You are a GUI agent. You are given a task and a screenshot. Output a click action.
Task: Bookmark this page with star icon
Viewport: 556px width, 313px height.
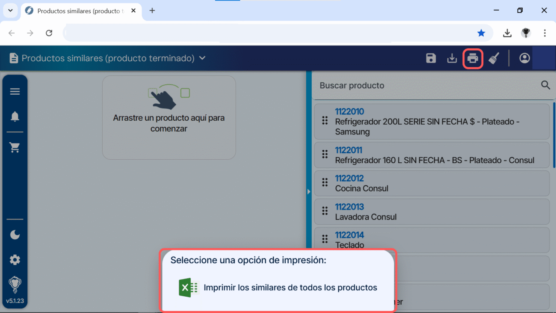pyautogui.click(x=481, y=33)
